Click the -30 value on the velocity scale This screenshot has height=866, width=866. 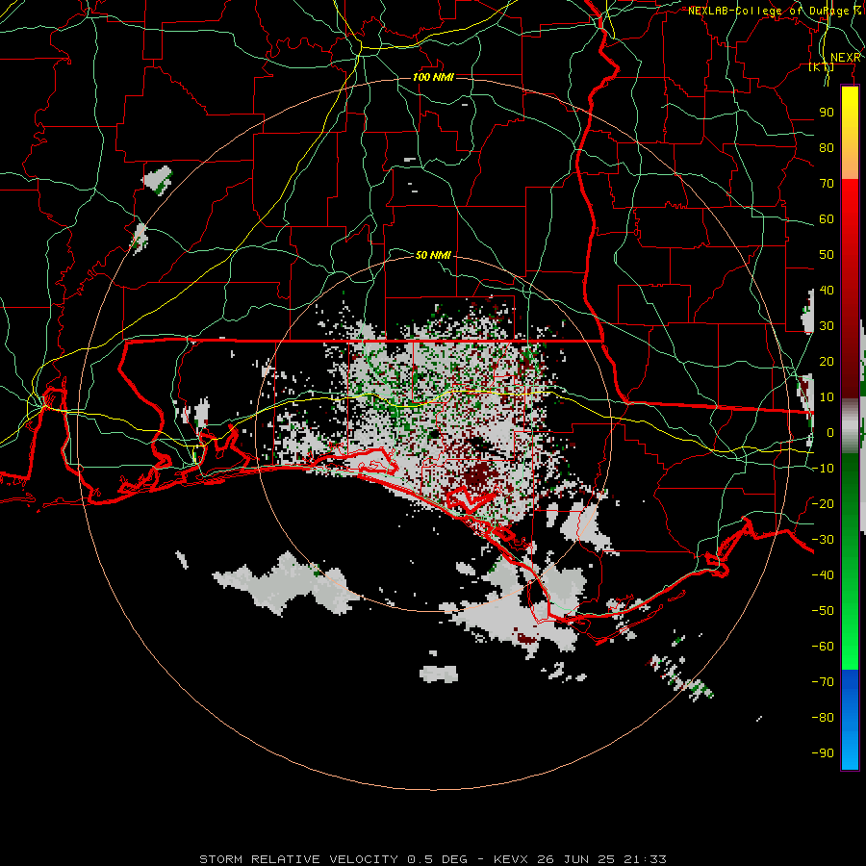[x=823, y=540]
